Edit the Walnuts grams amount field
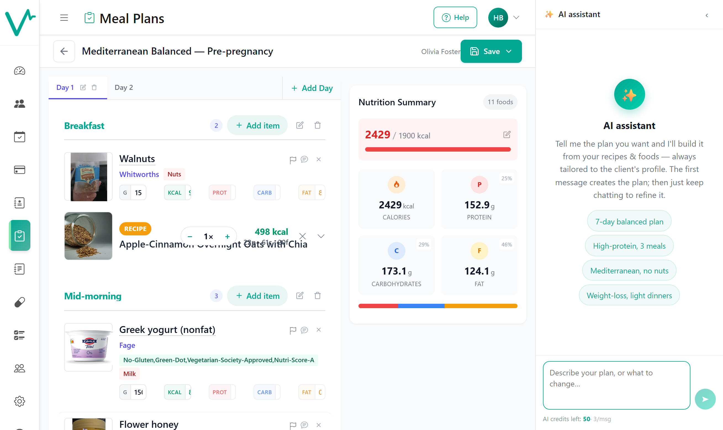This screenshot has width=723, height=430. point(138,193)
